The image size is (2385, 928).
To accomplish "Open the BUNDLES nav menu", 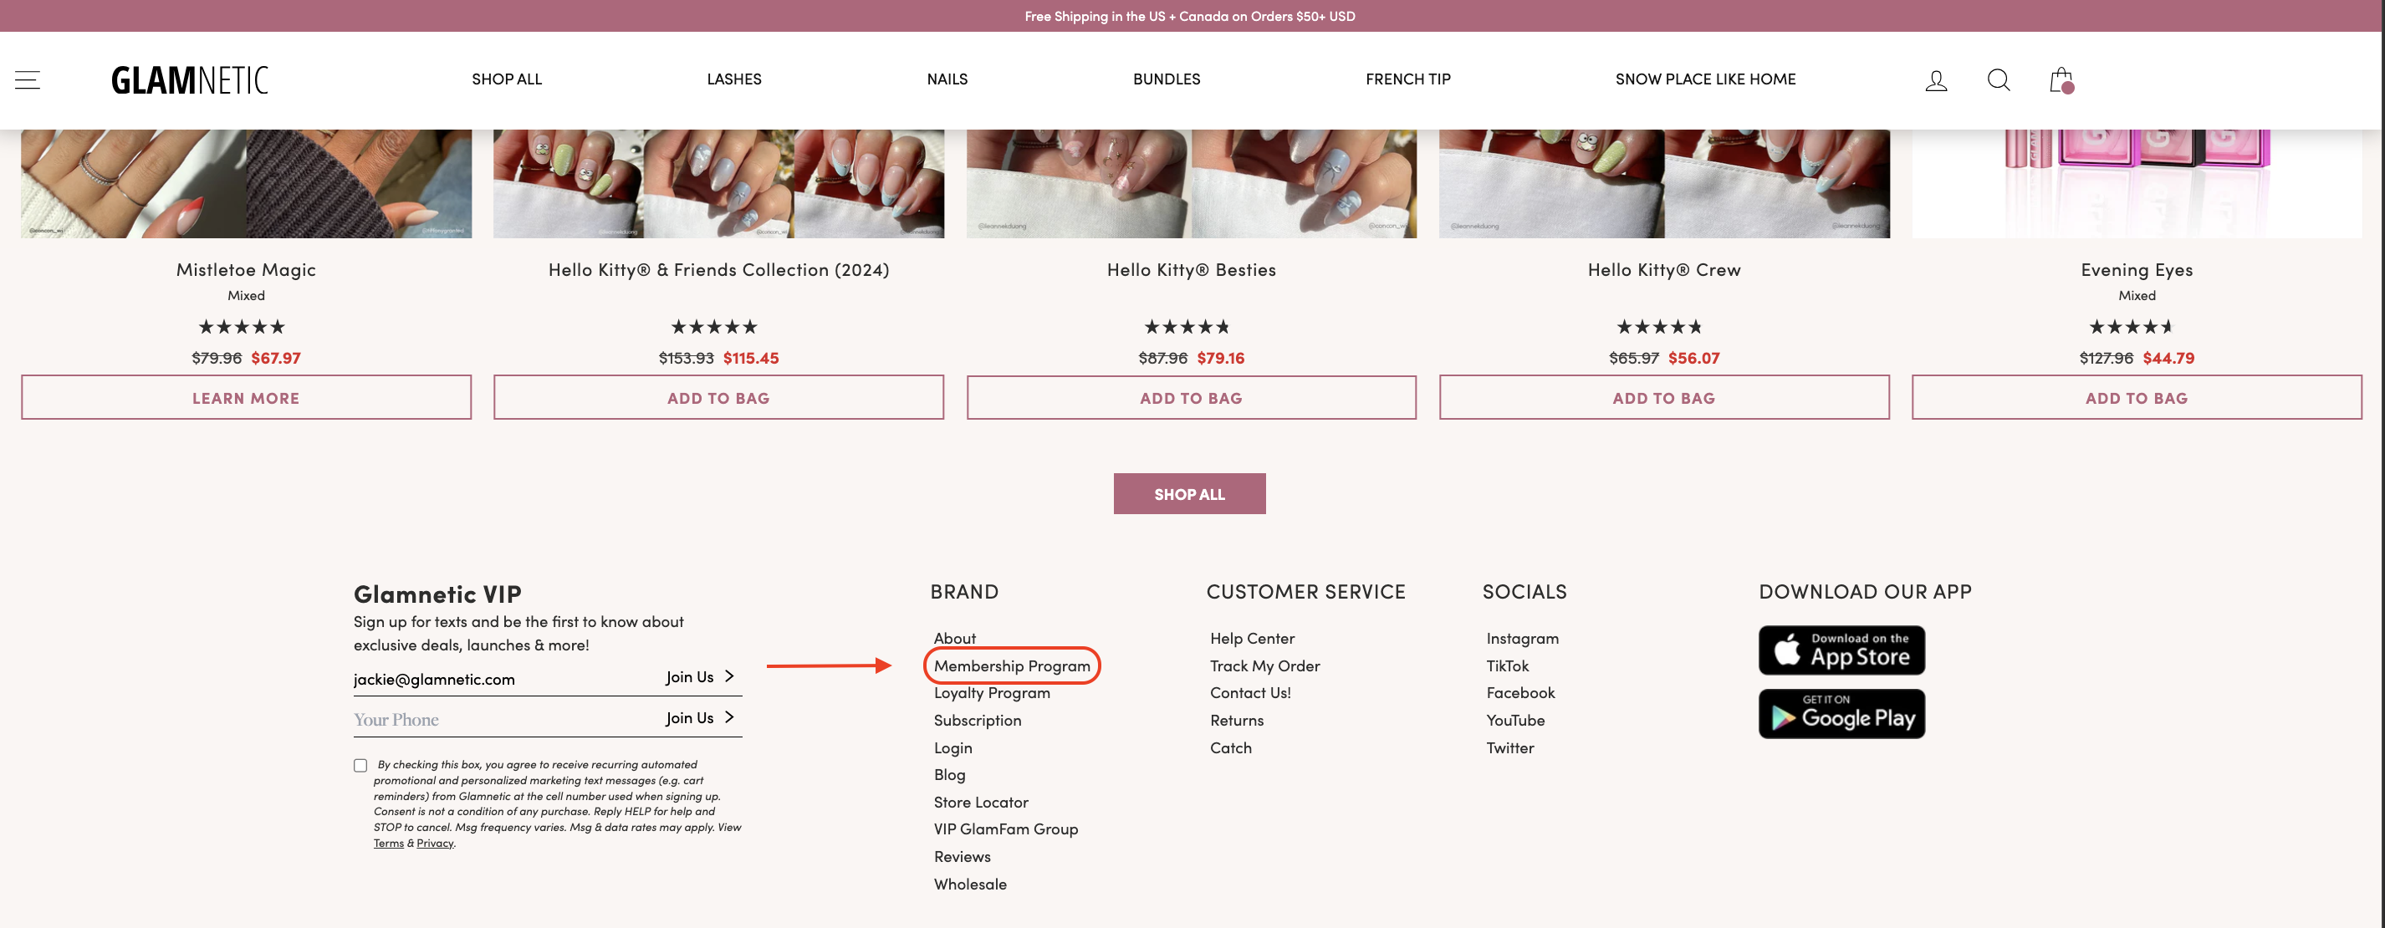I will pos(1167,79).
